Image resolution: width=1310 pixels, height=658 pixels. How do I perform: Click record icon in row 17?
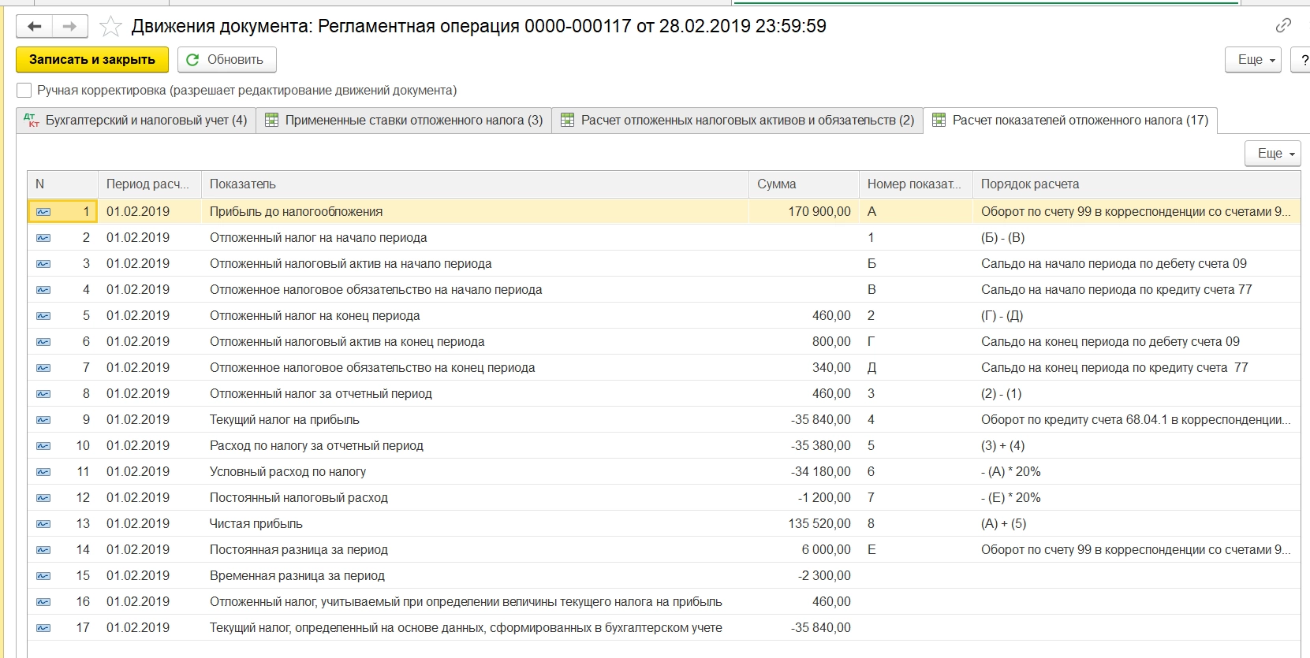click(43, 628)
